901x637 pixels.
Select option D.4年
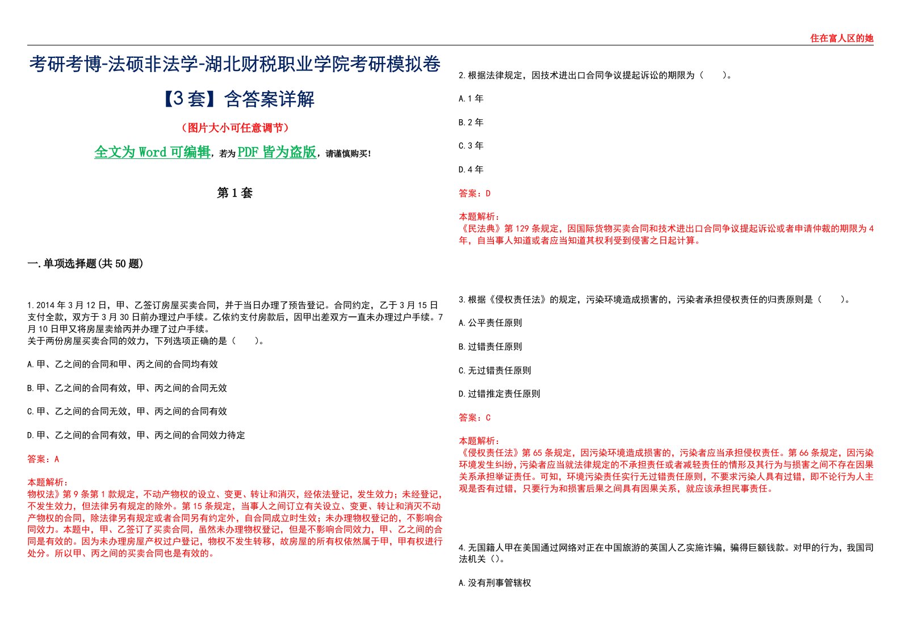[471, 170]
